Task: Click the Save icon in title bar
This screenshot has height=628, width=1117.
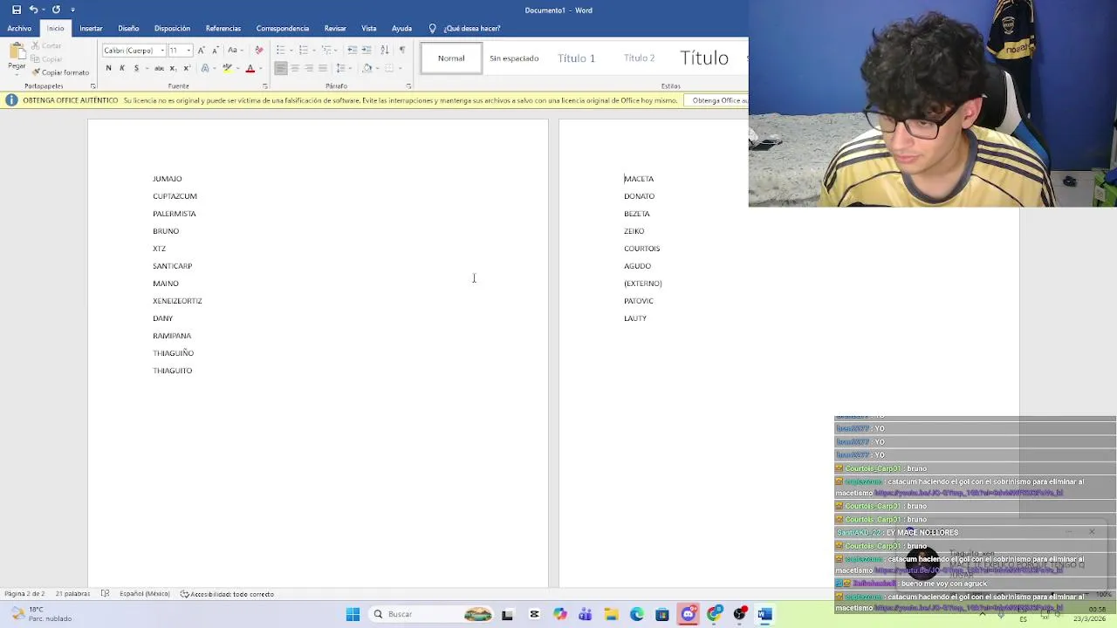Action: (x=16, y=10)
